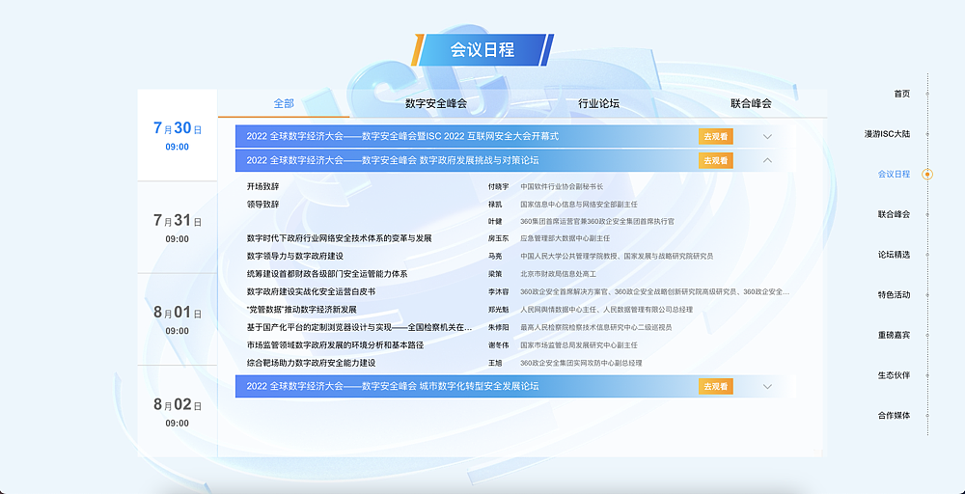Click 数字时代下政府行业网络安全技术体系的变革与发展
This screenshot has height=494, width=965.
[339, 238]
